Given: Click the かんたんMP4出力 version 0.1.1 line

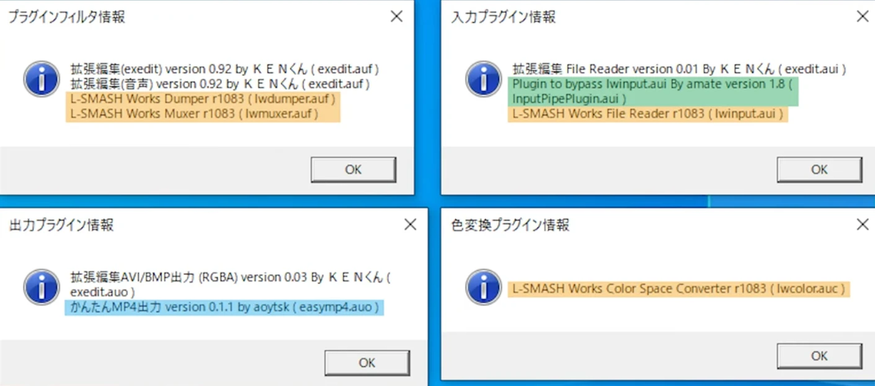Looking at the screenshot, I should pos(225,307).
